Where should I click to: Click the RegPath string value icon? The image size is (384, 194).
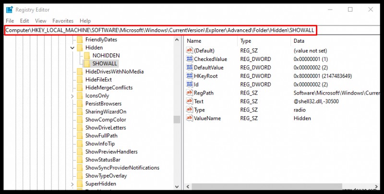coord(190,93)
